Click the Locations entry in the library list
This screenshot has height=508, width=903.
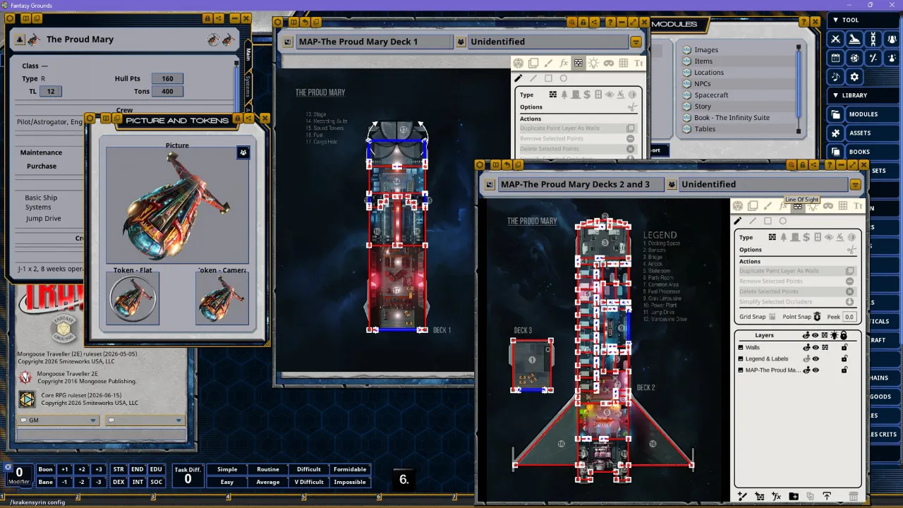coord(709,72)
